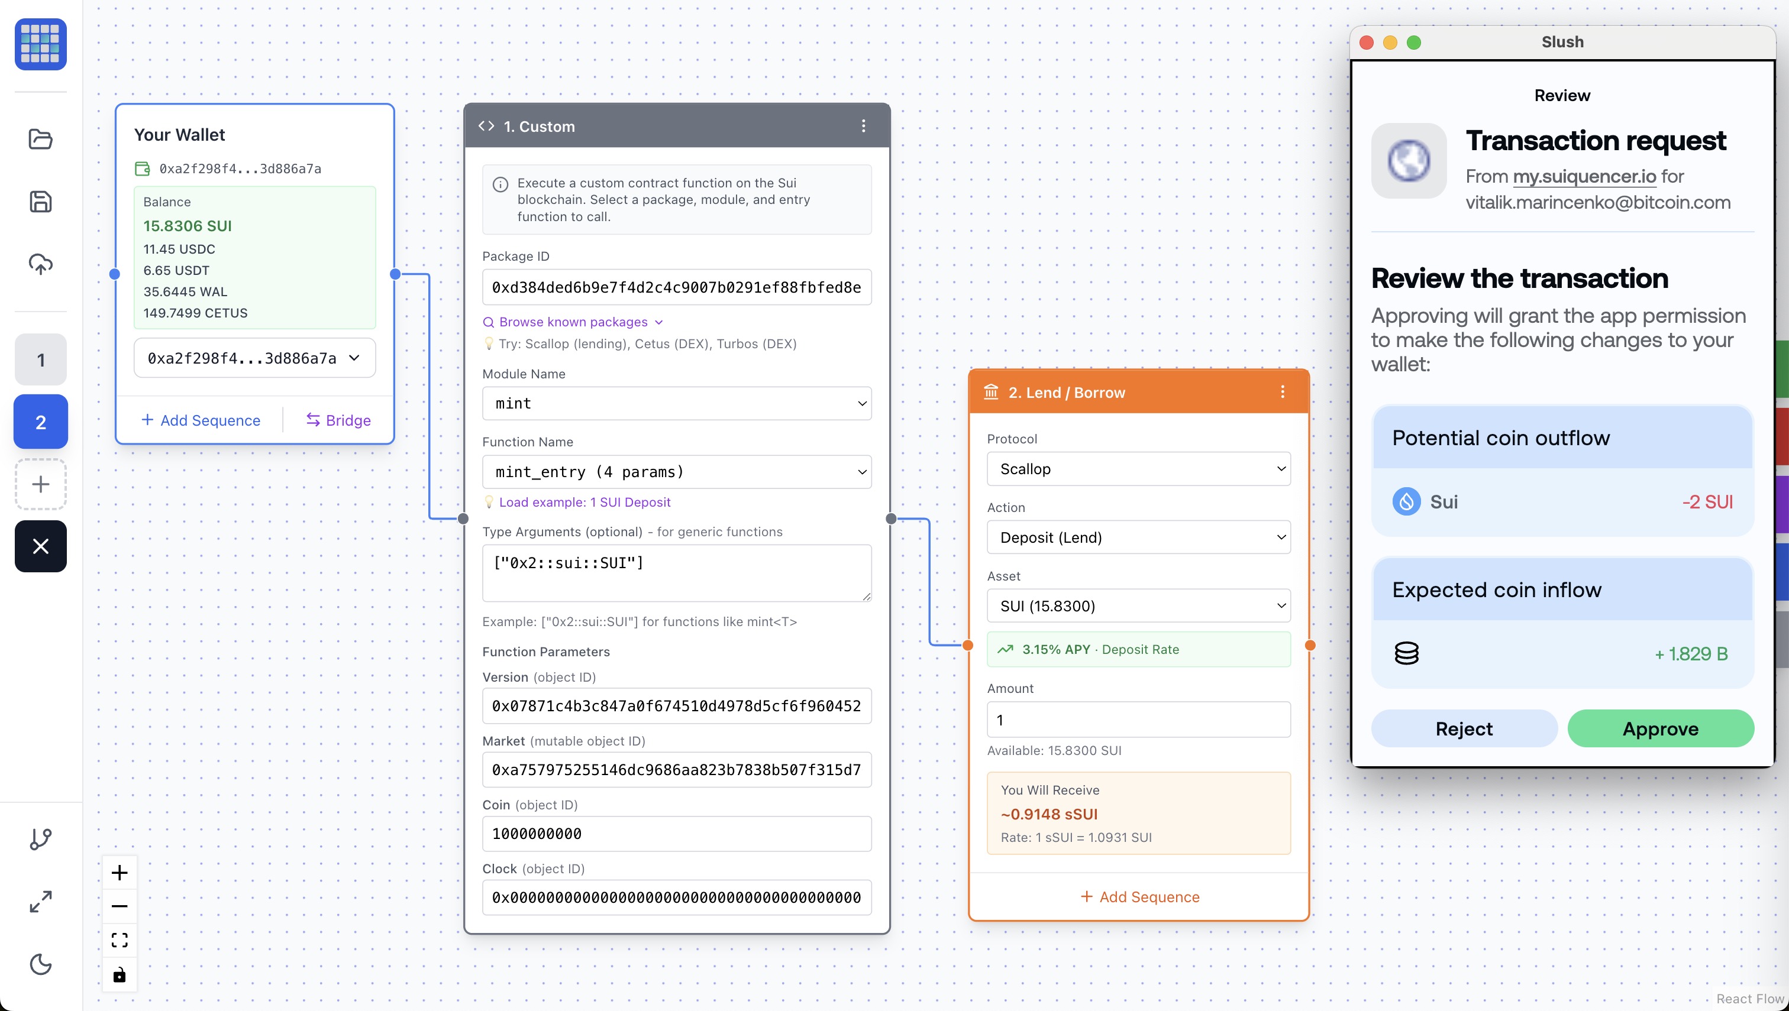Open the Custom node three-dot menu
Image resolution: width=1789 pixels, height=1011 pixels.
[x=863, y=126]
